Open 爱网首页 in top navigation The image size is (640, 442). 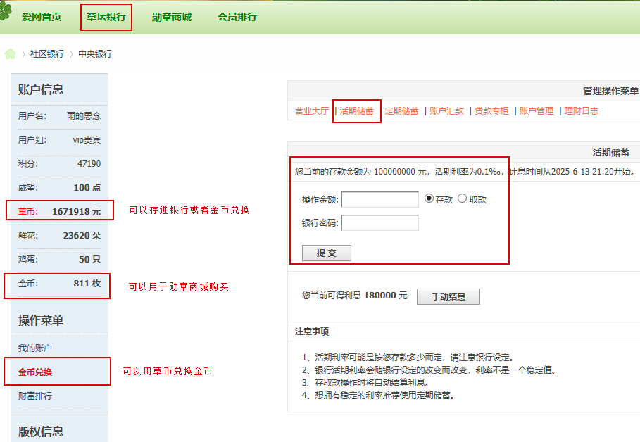(42, 17)
